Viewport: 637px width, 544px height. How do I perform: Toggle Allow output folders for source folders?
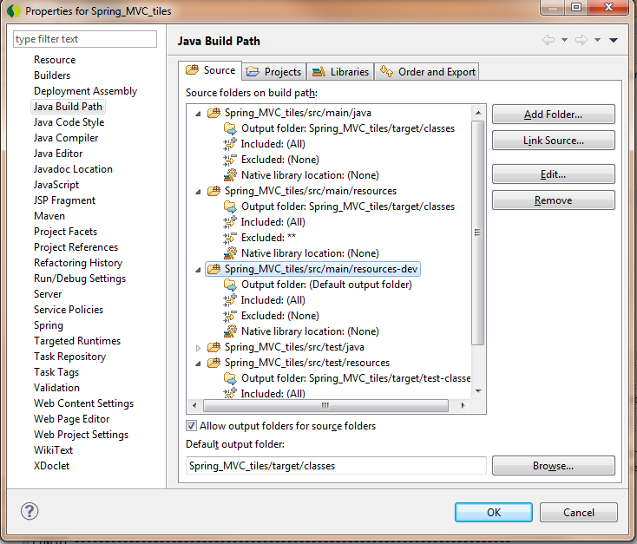pos(191,426)
